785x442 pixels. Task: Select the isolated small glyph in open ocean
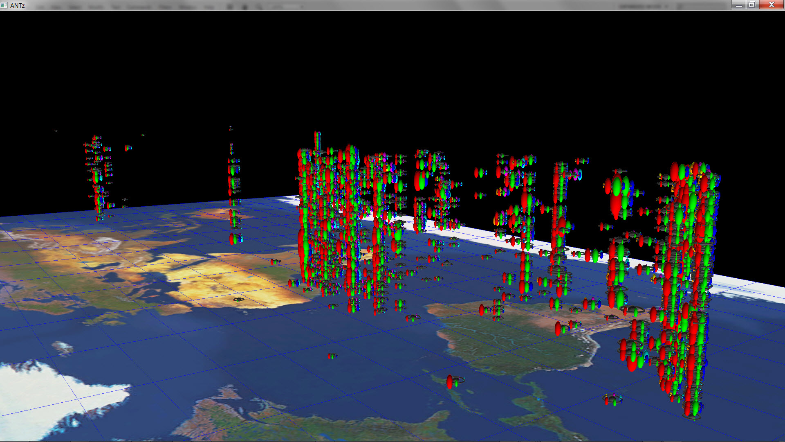coord(332,356)
